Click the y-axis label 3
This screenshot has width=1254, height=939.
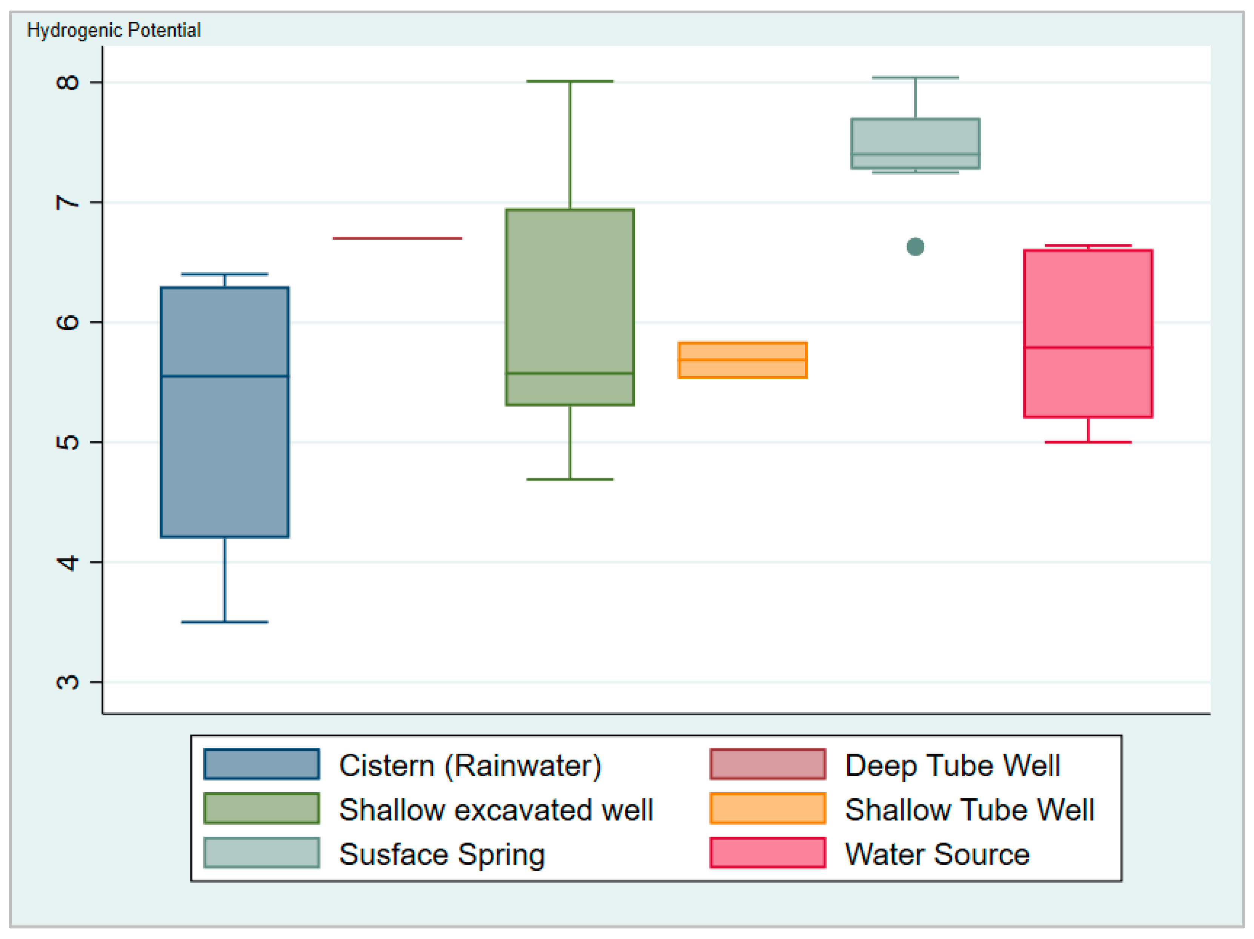coord(68,682)
